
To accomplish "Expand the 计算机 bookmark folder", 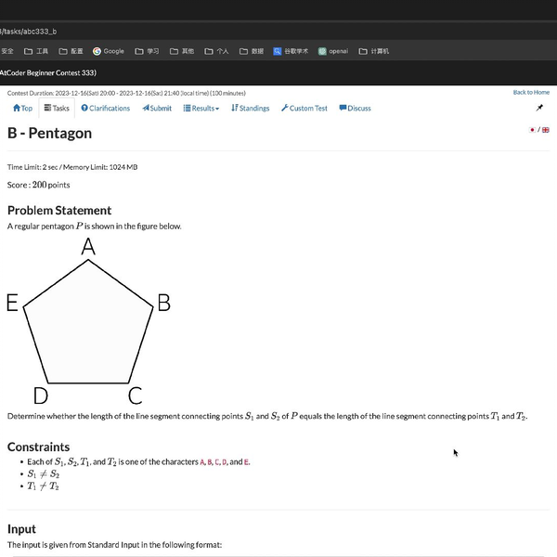I will (x=374, y=51).
